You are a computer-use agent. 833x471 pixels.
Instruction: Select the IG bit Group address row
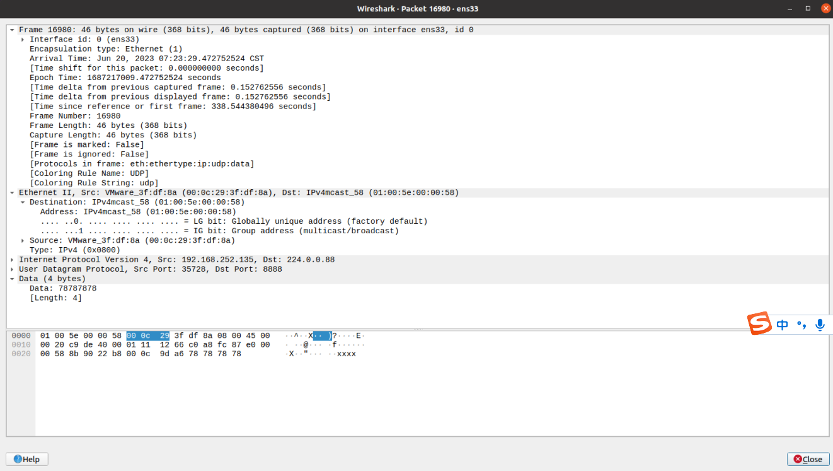(x=418, y=231)
